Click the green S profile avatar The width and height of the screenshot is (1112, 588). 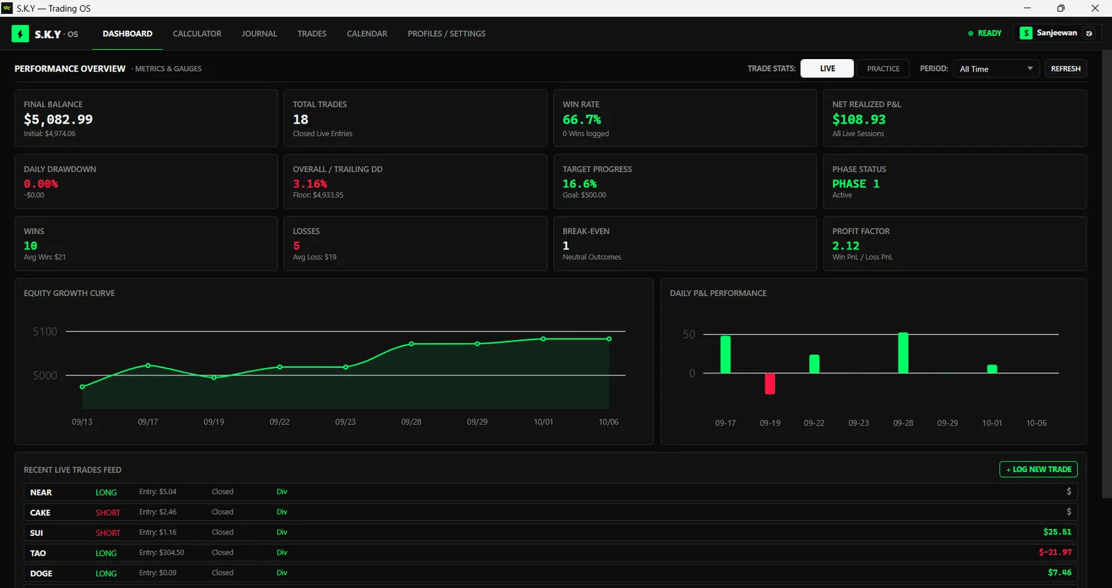coord(1026,33)
